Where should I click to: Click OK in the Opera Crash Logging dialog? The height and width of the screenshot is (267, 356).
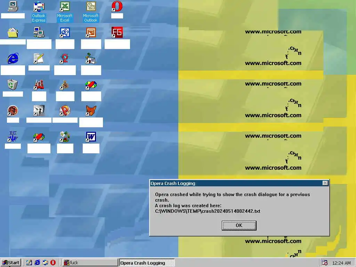tap(239, 225)
